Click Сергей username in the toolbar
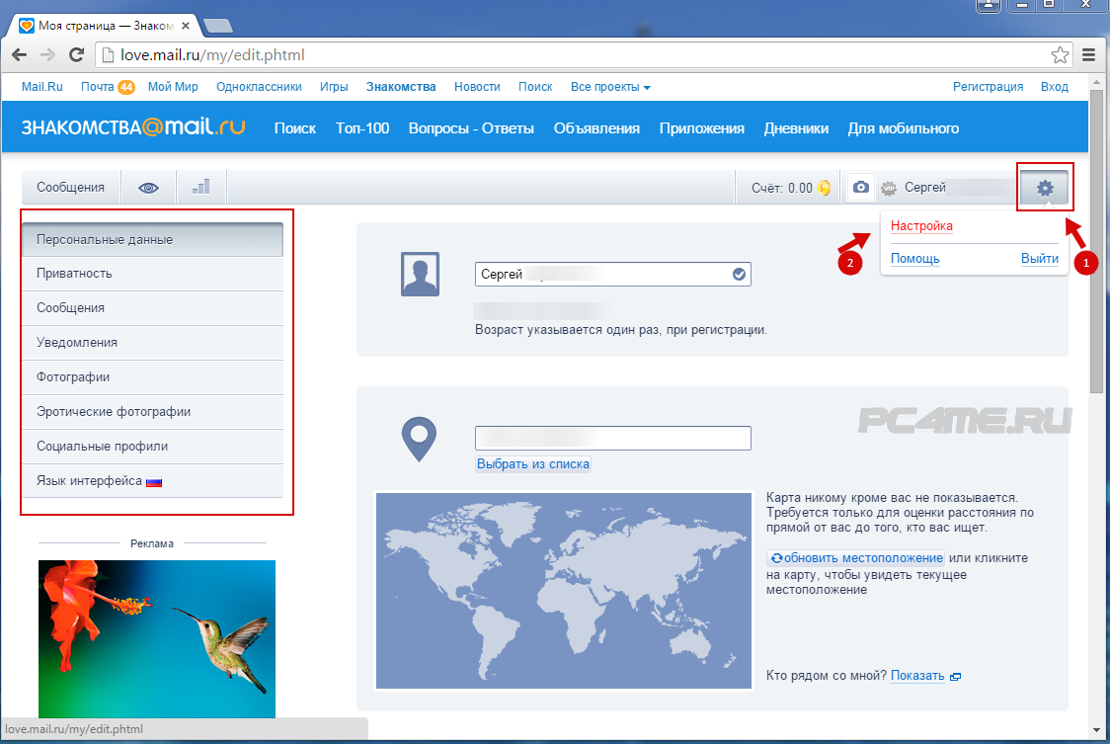Viewport: 1110px width, 744px height. click(925, 187)
